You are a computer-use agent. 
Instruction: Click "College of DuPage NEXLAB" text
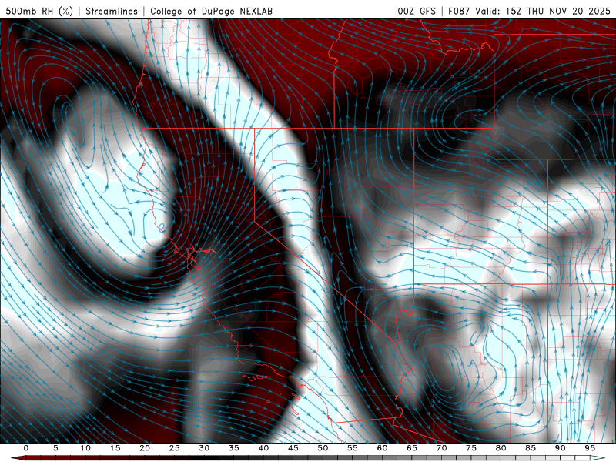point(211,11)
